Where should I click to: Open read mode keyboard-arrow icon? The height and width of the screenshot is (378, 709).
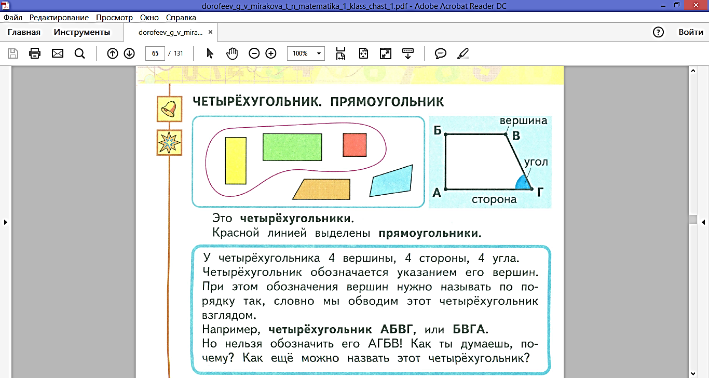408,53
